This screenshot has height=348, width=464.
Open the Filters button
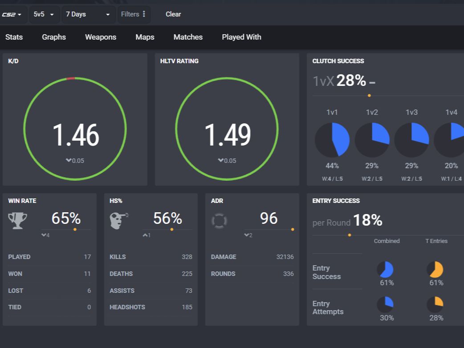(x=134, y=14)
